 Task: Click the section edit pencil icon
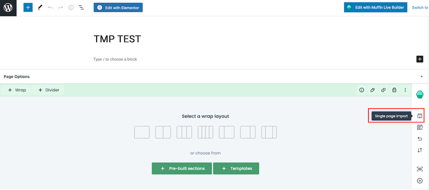(372, 90)
